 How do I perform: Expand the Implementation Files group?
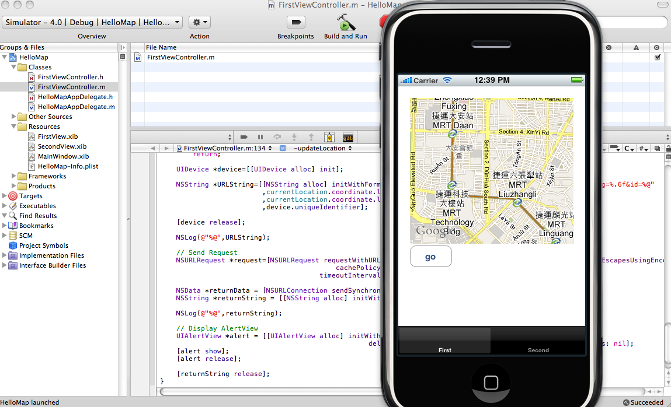[x=4, y=255]
